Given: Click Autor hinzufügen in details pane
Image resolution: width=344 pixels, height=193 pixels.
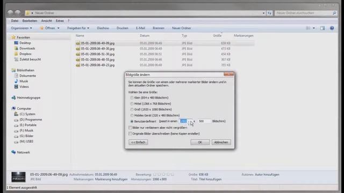Looking at the screenshot, I should [267, 175].
